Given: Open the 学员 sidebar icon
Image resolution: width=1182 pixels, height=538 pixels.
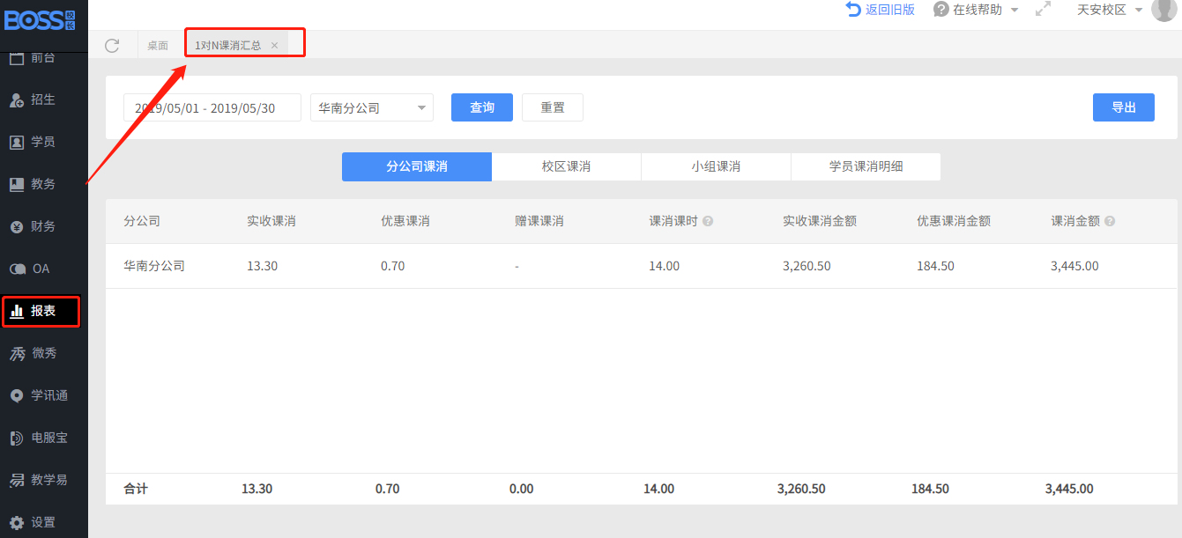Looking at the screenshot, I should (x=17, y=142).
